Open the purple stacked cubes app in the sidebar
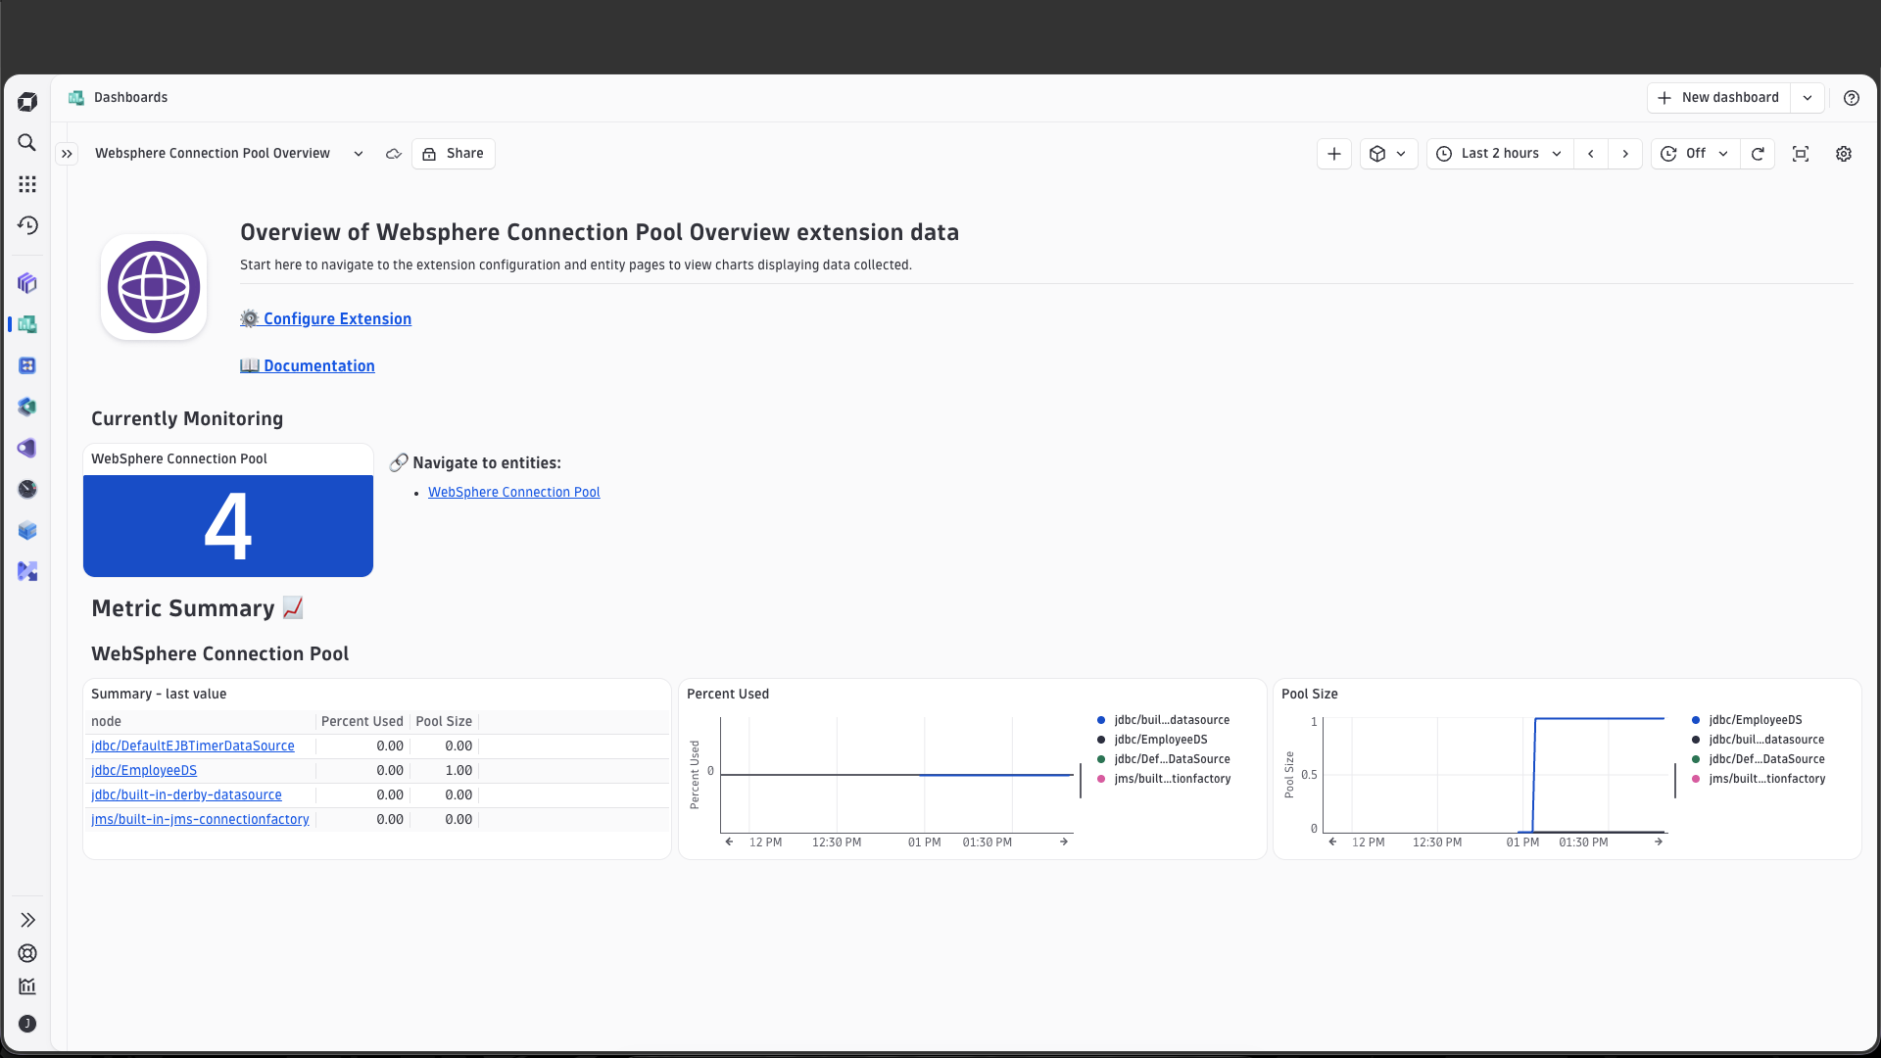The width and height of the screenshot is (1881, 1058). coord(27,283)
